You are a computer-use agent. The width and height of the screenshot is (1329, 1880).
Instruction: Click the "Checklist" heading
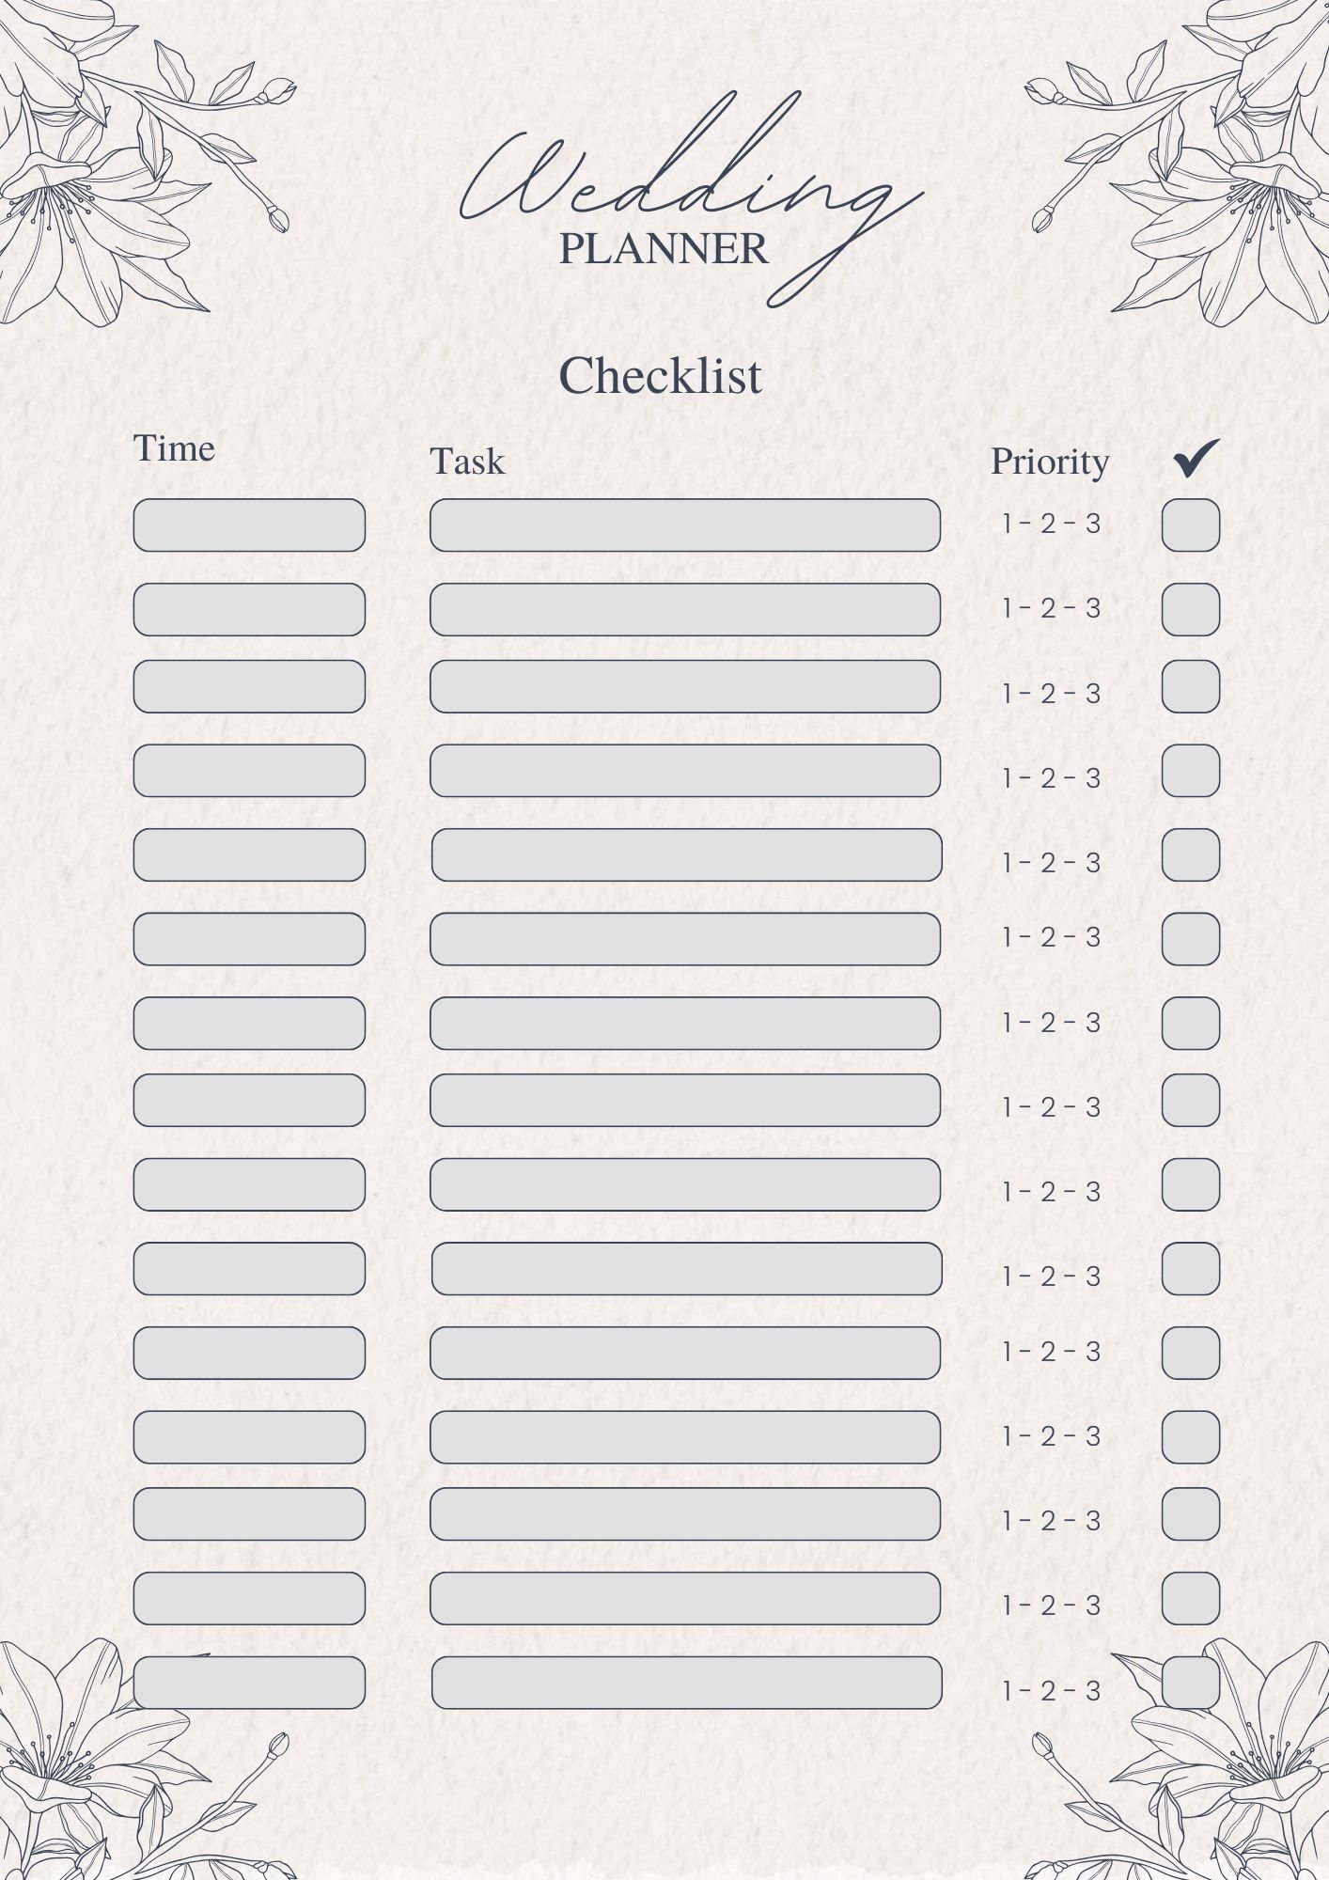pyautogui.click(x=660, y=376)
